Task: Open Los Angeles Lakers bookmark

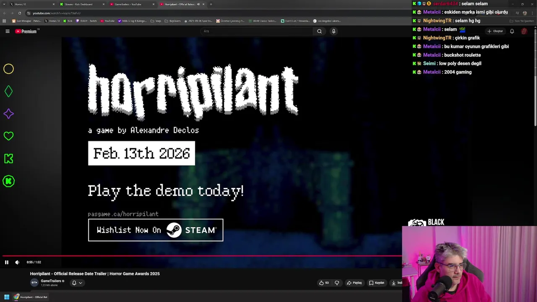Action: 327,21
